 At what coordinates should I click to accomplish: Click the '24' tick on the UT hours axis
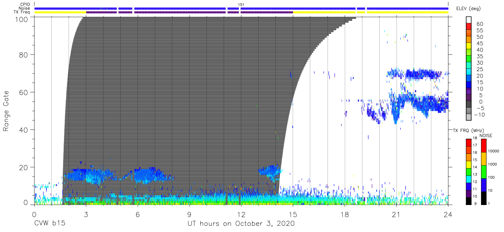pos(448,214)
